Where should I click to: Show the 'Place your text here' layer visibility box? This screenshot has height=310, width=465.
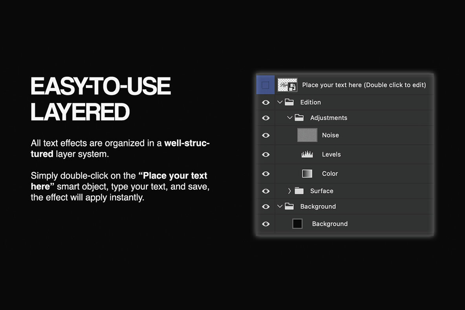tap(266, 85)
